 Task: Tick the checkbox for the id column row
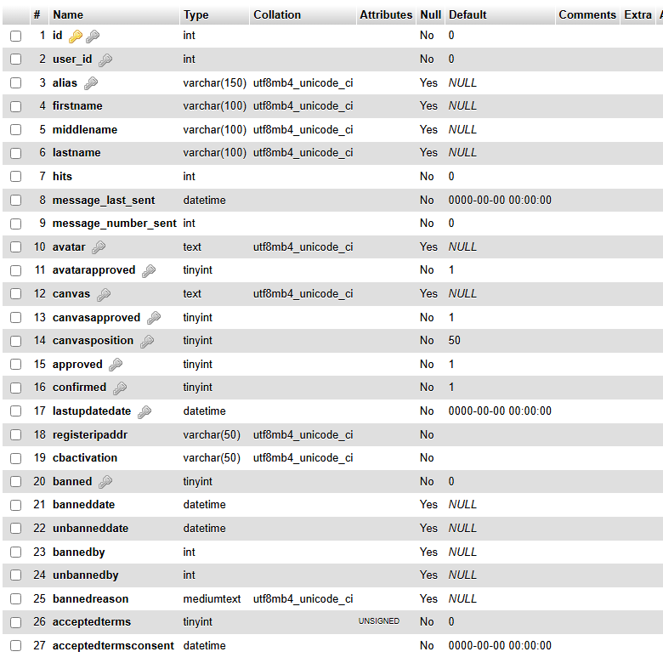(15, 36)
